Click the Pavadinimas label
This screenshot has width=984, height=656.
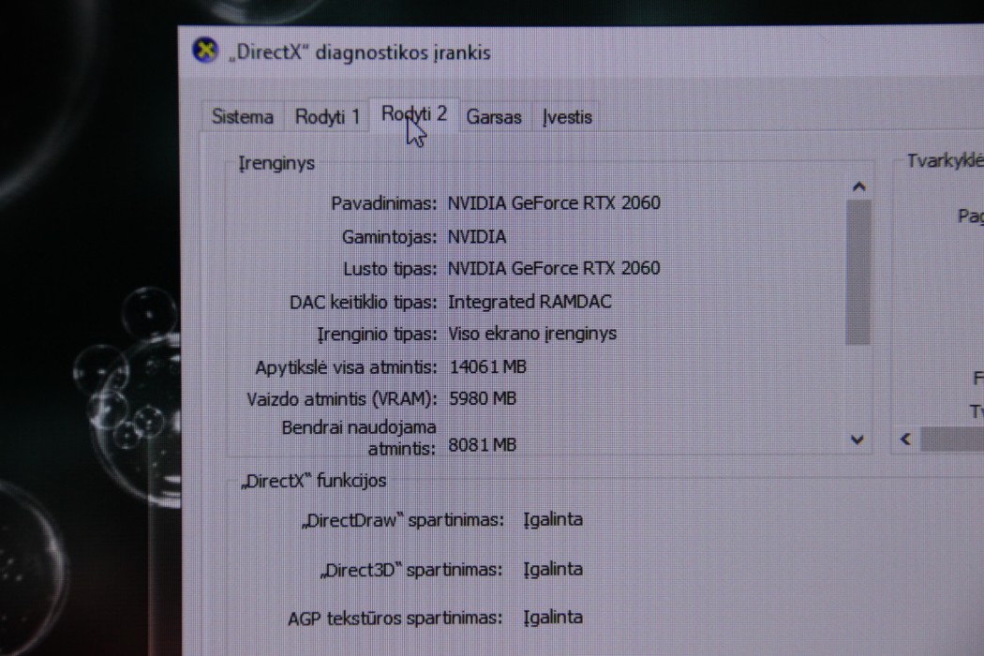(383, 203)
